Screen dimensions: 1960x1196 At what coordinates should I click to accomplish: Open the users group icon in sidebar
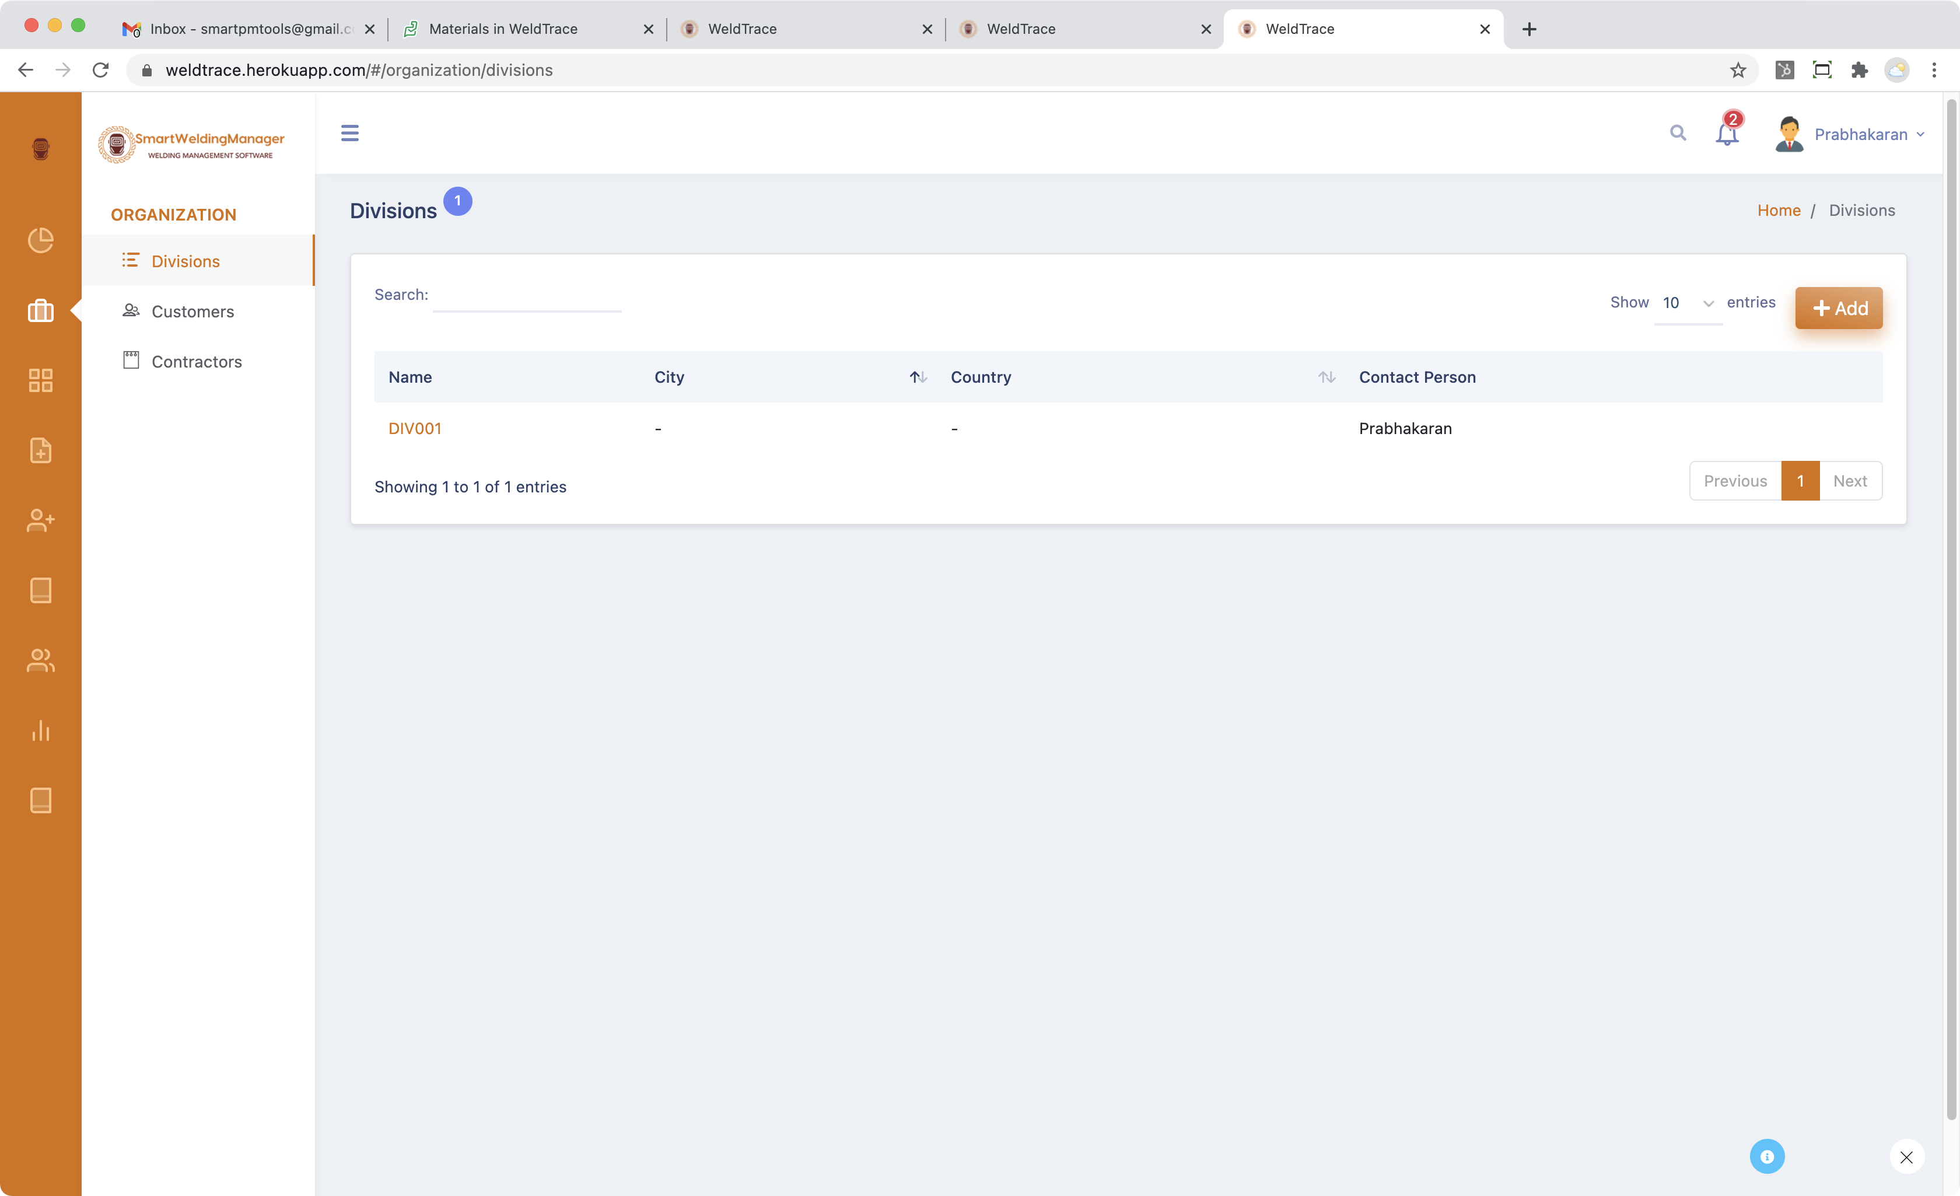[x=41, y=660]
